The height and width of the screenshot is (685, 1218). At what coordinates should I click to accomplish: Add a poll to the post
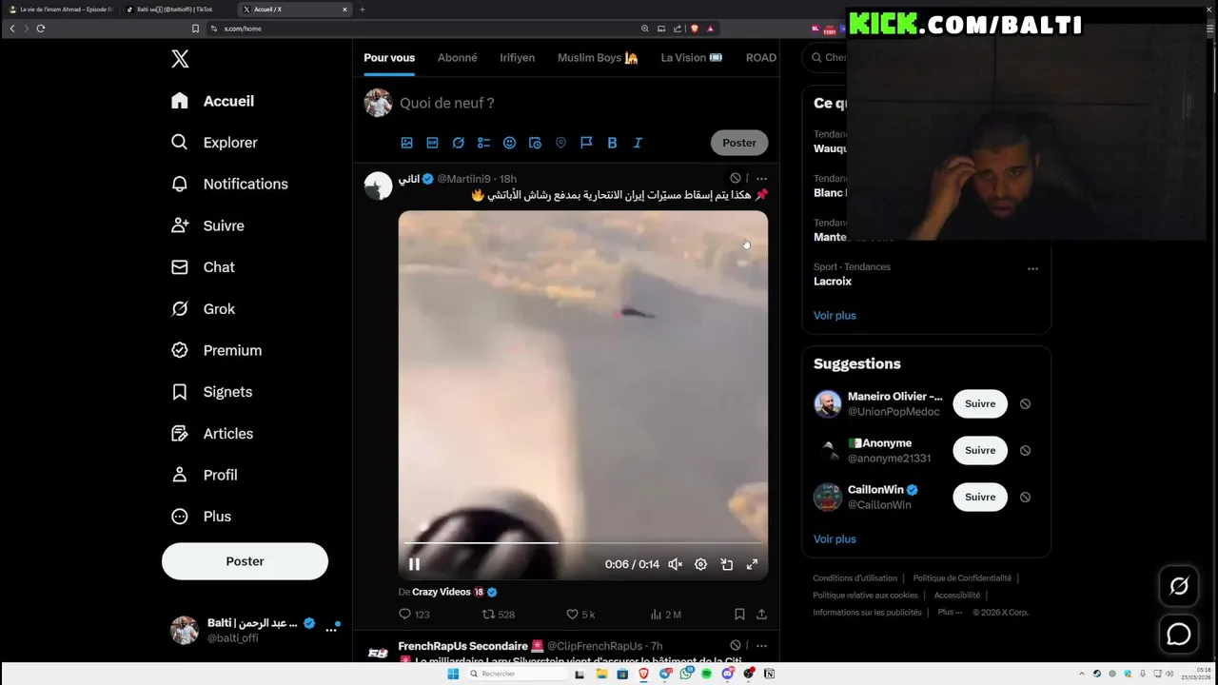click(483, 143)
